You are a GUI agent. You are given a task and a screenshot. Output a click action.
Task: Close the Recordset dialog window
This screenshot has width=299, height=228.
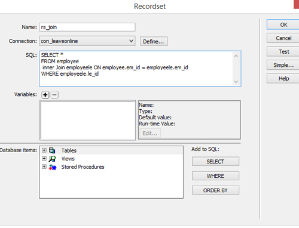pos(297,4)
